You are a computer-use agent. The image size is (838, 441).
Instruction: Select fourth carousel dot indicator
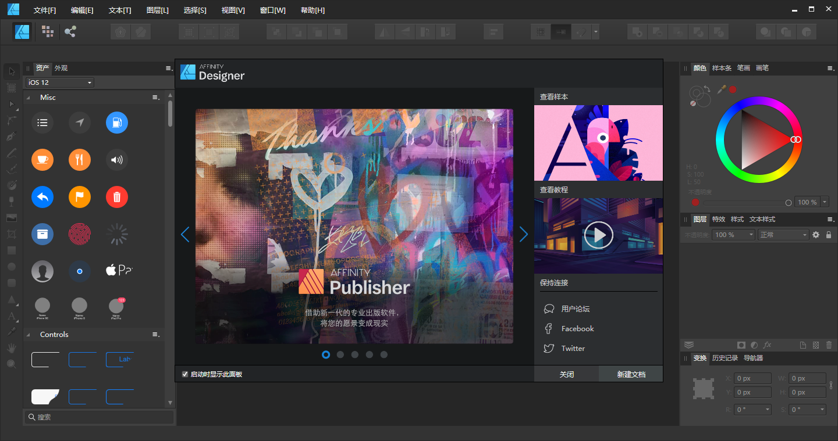[x=370, y=354]
